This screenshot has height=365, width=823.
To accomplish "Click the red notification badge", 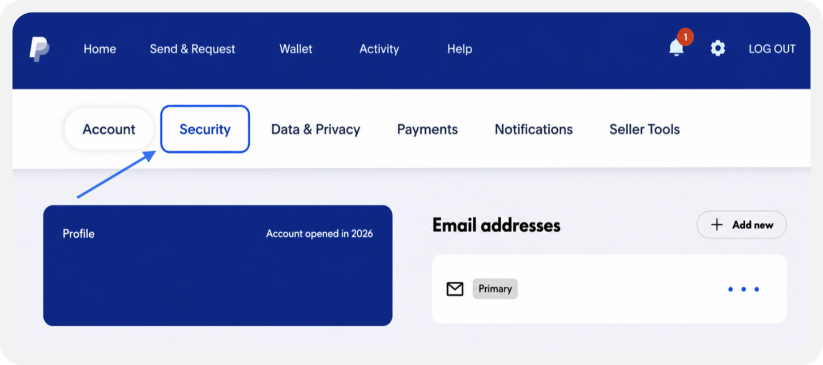I will pyautogui.click(x=685, y=37).
